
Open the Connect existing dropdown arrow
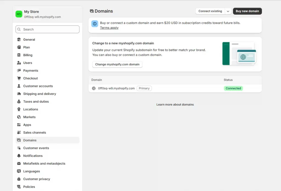tap(228, 11)
